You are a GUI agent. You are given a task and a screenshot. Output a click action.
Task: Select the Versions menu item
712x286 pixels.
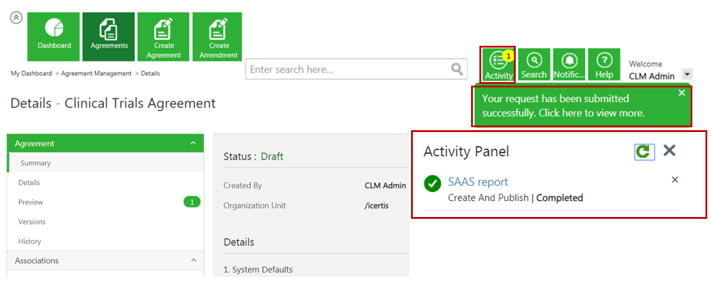(x=32, y=222)
